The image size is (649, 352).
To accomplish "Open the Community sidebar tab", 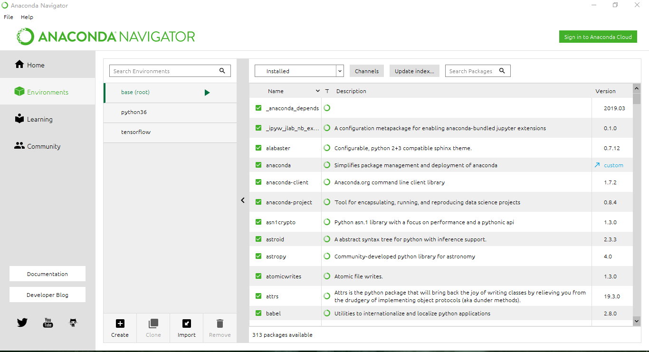I will click(x=48, y=146).
